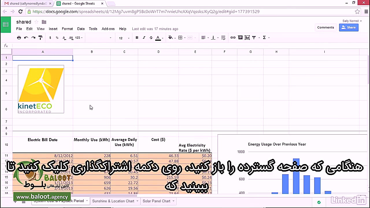The width and height of the screenshot is (370, 208).
Task: Click the blue Share button
Action: (x=349, y=27)
